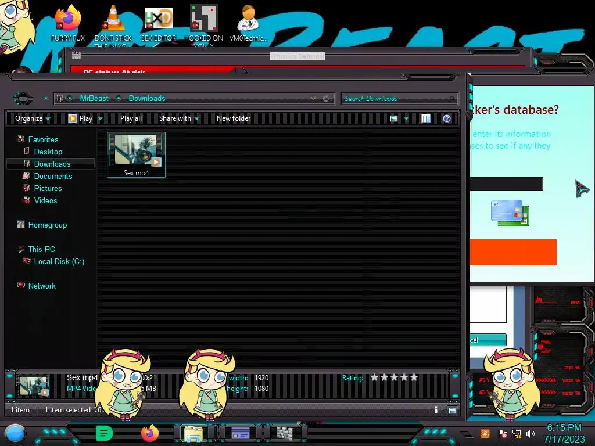Click Downloads in the address breadcrumb
This screenshot has width=595, height=446.
click(147, 98)
